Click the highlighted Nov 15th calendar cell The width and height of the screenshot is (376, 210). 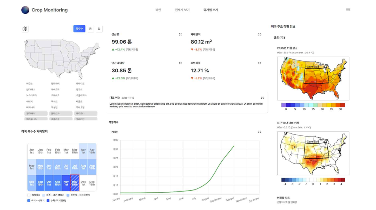pyautogui.click(x=75, y=183)
